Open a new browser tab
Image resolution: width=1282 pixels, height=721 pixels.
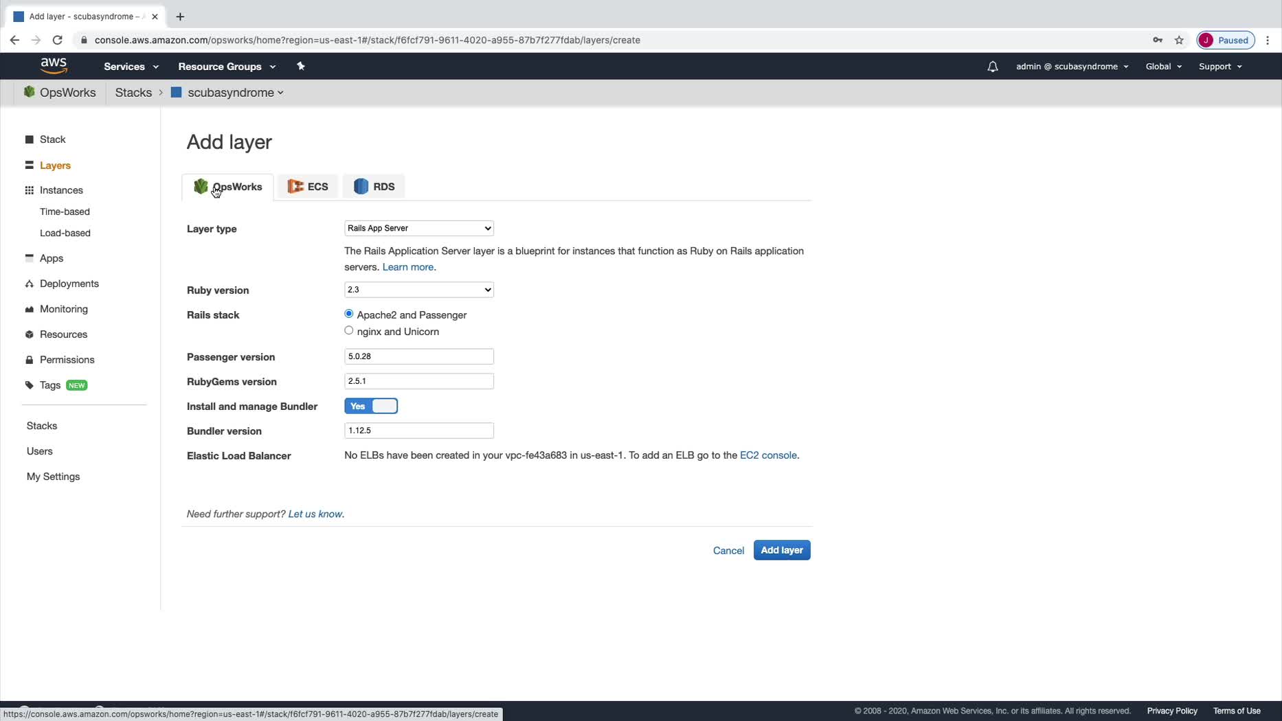[x=180, y=16]
